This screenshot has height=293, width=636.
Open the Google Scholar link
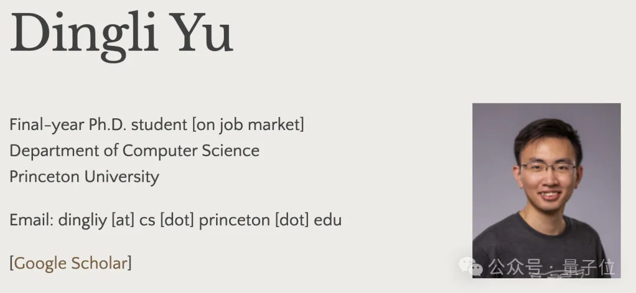pos(71,264)
